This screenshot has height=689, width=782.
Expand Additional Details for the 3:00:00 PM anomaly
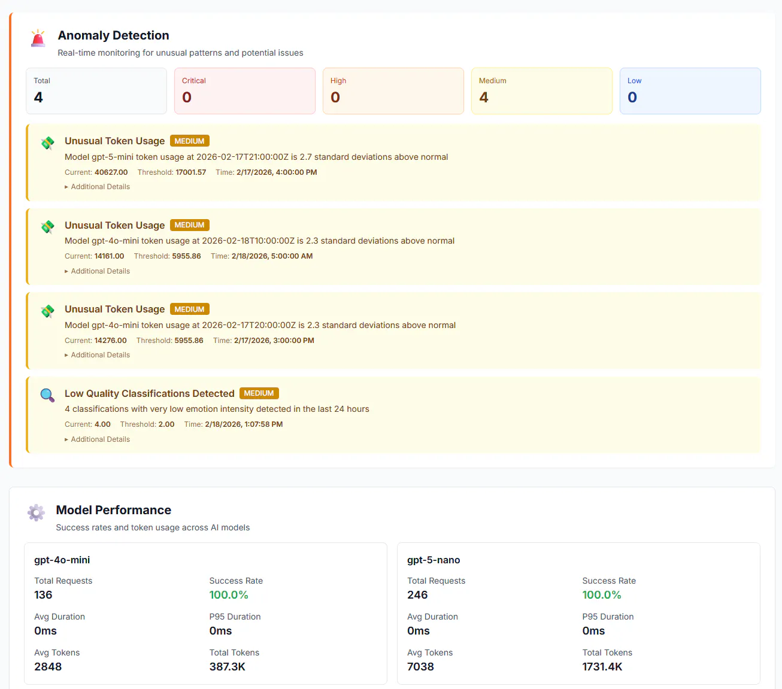tap(97, 355)
